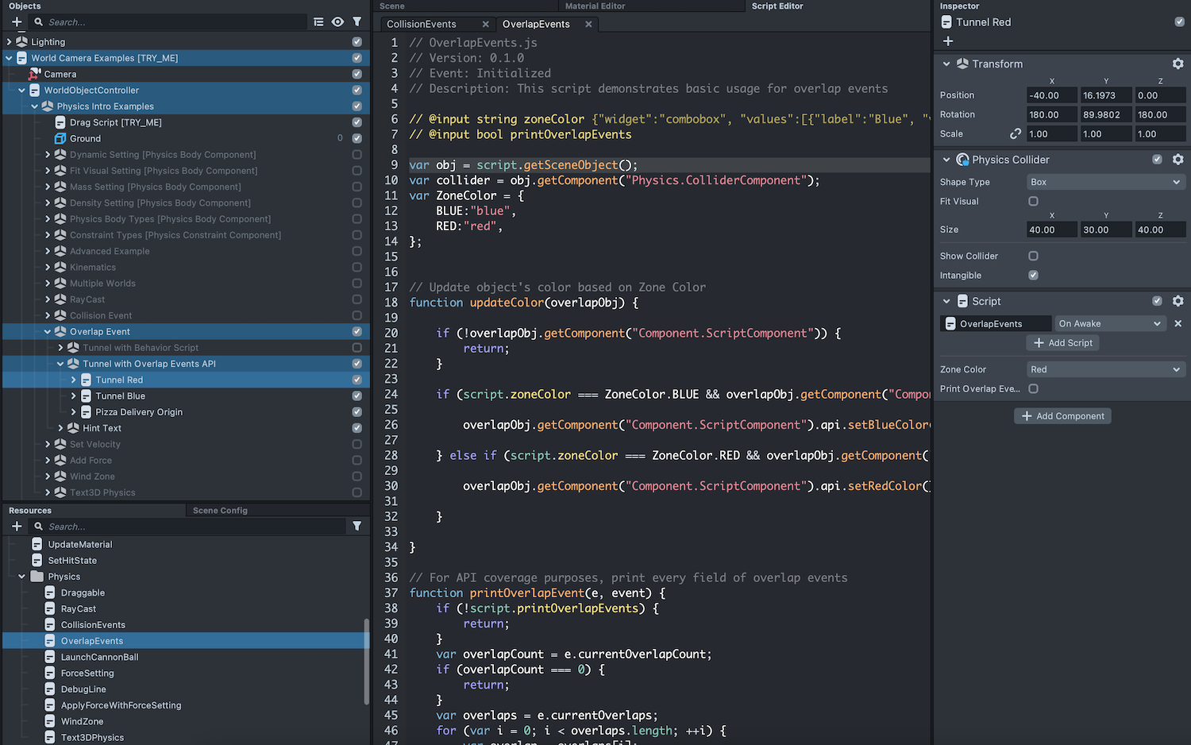Screen dimensions: 1191x745
Task: Uncheck the Intangible checkbox
Action: point(1033,276)
